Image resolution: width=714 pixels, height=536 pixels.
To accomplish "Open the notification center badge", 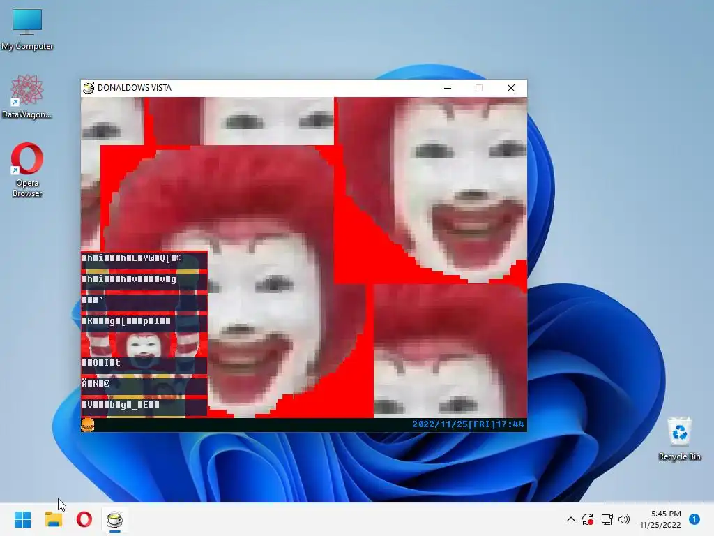I will click(x=694, y=519).
